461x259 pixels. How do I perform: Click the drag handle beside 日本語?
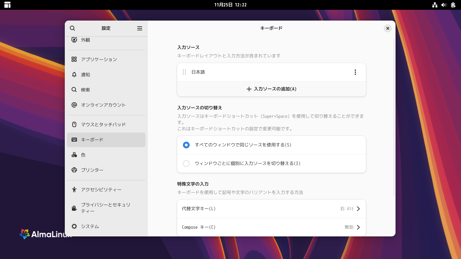click(x=184, y=72)
